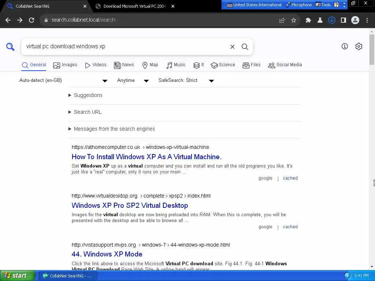Open language bar options arrow
375x281 pixels.
(x=344, y=6)
